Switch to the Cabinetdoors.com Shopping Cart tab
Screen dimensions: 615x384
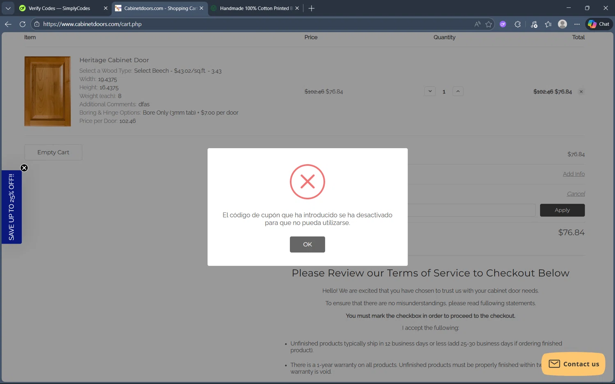pos(160,8)
